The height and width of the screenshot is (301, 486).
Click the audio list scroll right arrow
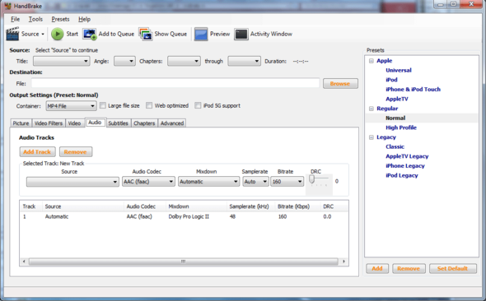(343, 262)
